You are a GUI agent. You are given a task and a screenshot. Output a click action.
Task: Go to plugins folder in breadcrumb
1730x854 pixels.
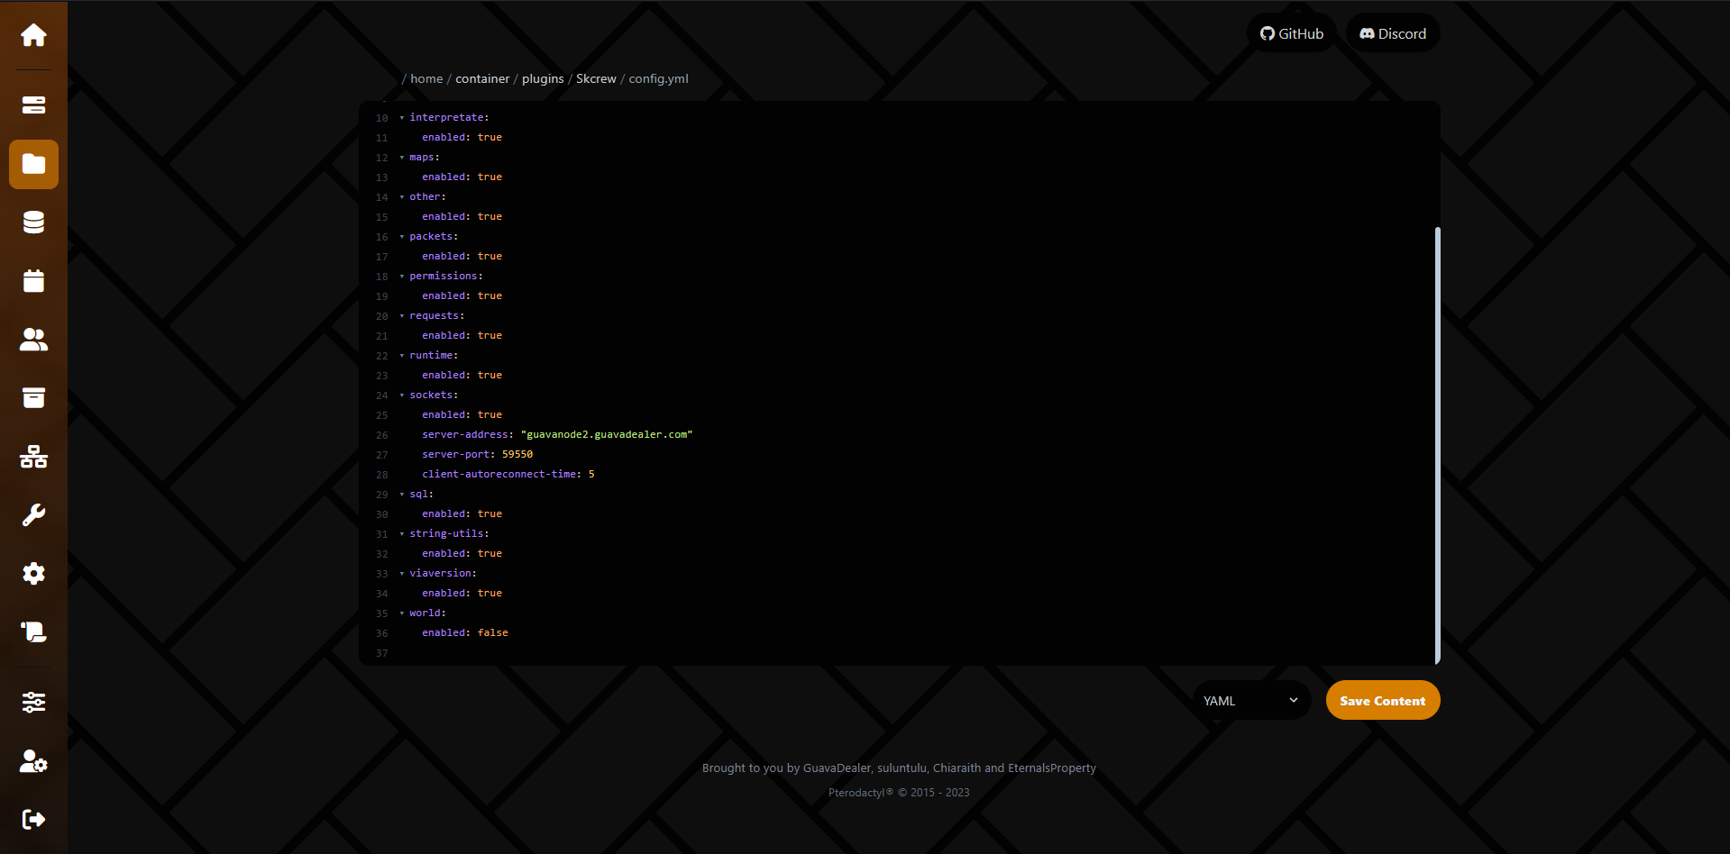point(543,78)
